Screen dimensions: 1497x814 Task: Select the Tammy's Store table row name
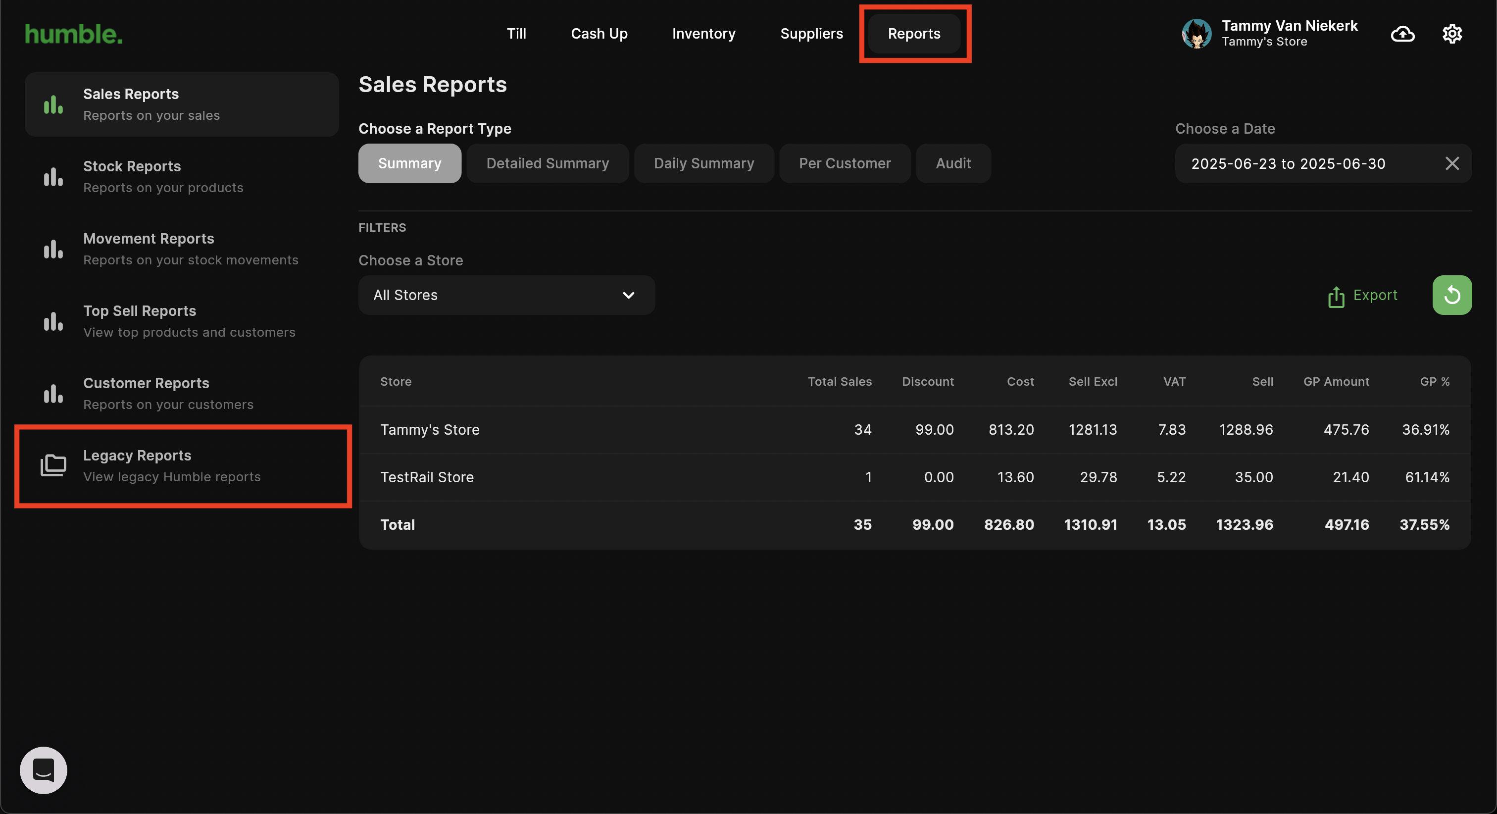click(430, 430)
